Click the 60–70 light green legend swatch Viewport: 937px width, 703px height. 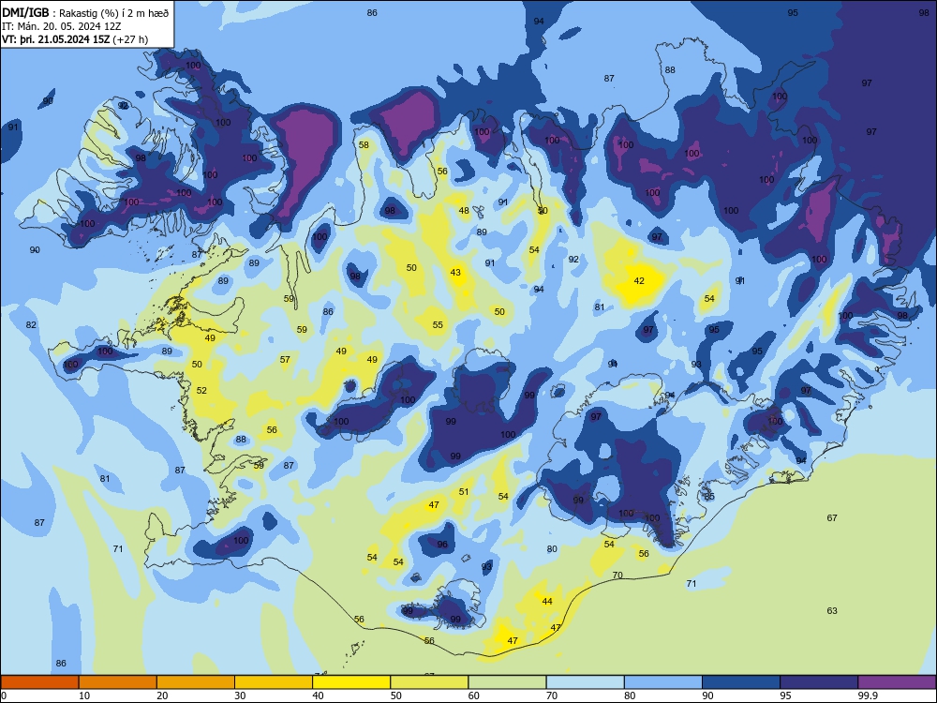click(x=507, y=682)
